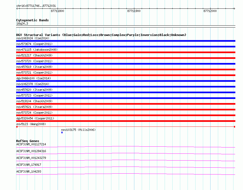Select ACSF3|NM_001284316 transcript label
The image size is (243, 190).
tap(31, 151)
